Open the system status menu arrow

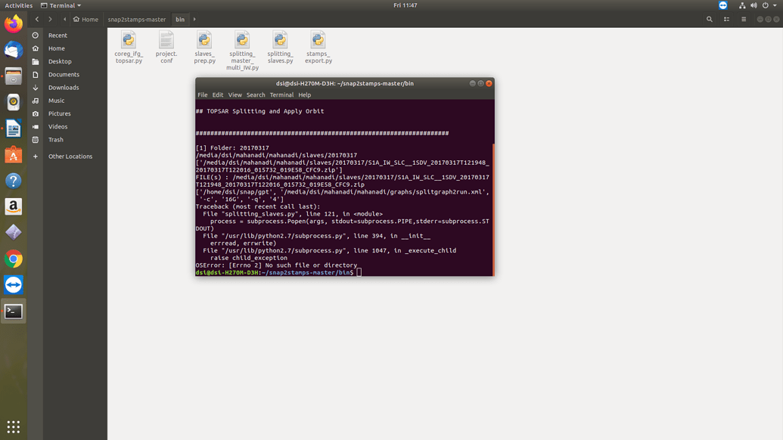[775, 5]
